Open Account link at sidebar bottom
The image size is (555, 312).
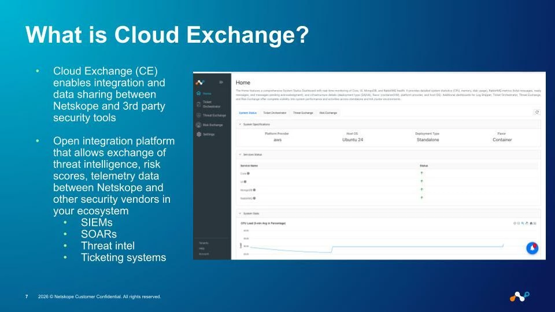[203, 254]
